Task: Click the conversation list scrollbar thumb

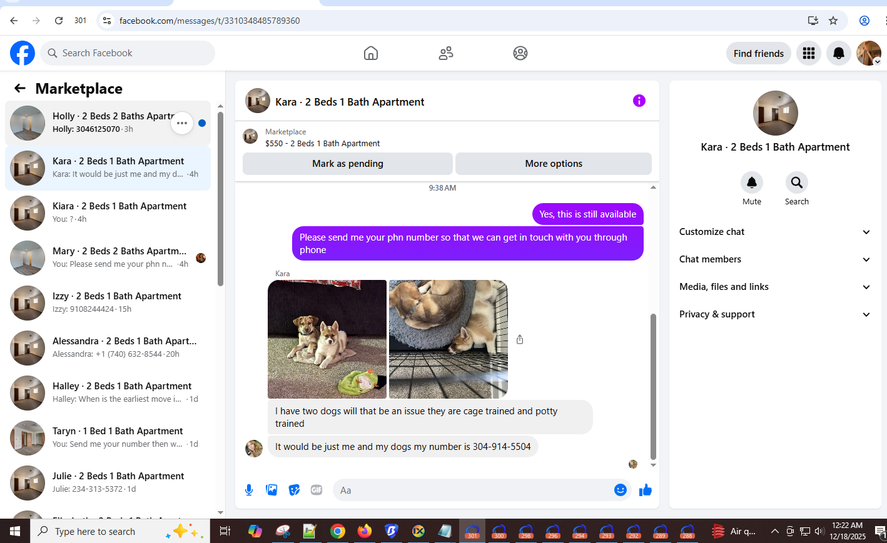Action: tap(220, 199)
